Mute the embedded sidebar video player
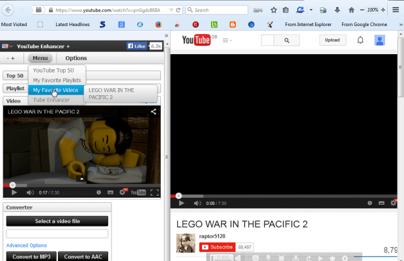The height and width of the screenshot is (261, 404). click(x=30, y=192)
